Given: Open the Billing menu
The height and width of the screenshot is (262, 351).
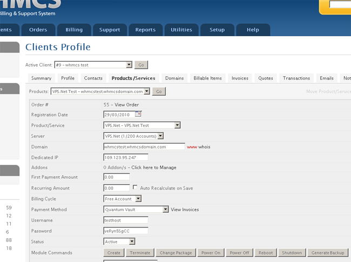Looking at the screenshot, I should [x=74, y=30].
